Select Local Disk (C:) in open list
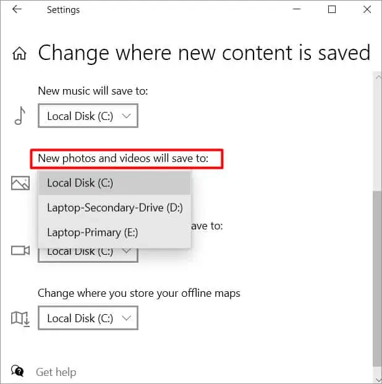The height and width of the screenshot is (384, 382). (x=114, y=183)
